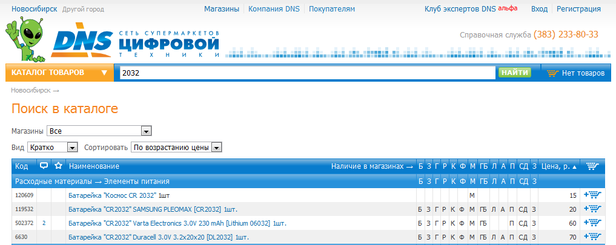Click Наличие в магазинах header label
The image size is (616, 245).
coord(372,166)
